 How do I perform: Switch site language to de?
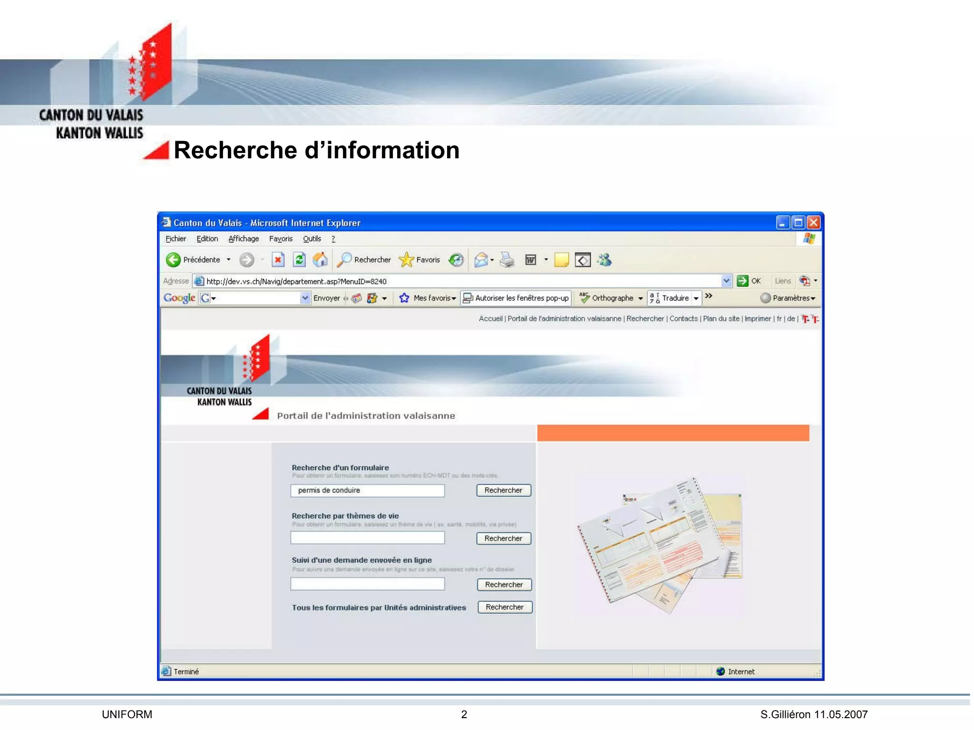pos(790,319)
